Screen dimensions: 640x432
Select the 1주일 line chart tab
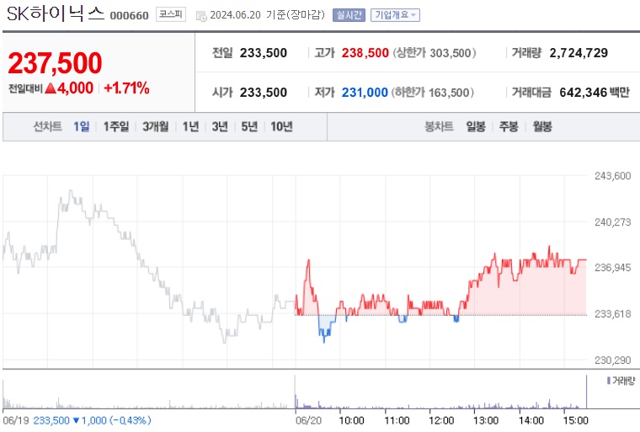(116, 126)
